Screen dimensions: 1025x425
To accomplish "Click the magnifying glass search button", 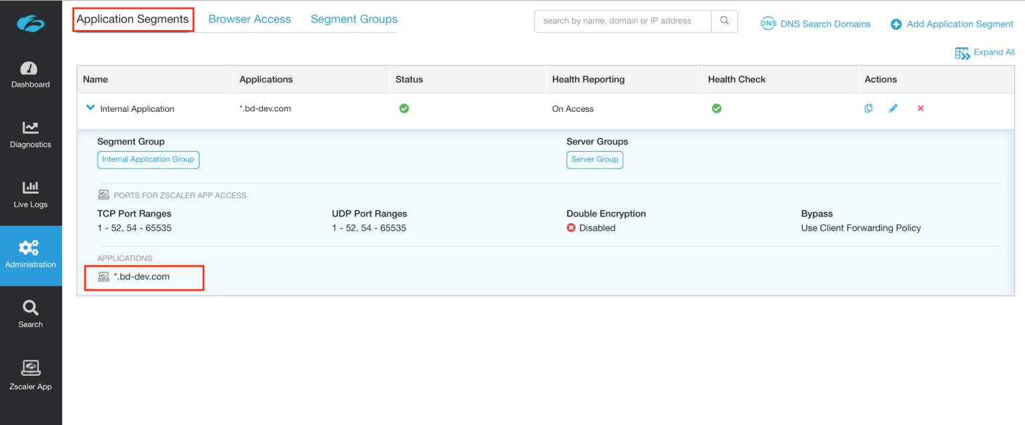I will (724, 21).
